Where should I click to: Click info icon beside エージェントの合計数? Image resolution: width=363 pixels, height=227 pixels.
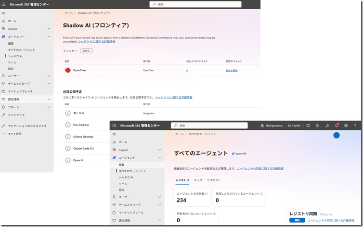[x=206, y=194]
